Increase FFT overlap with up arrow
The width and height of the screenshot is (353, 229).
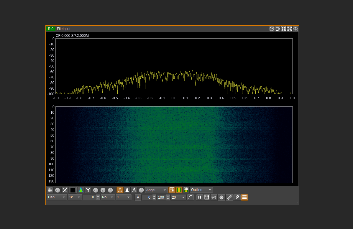coord(98,196)
